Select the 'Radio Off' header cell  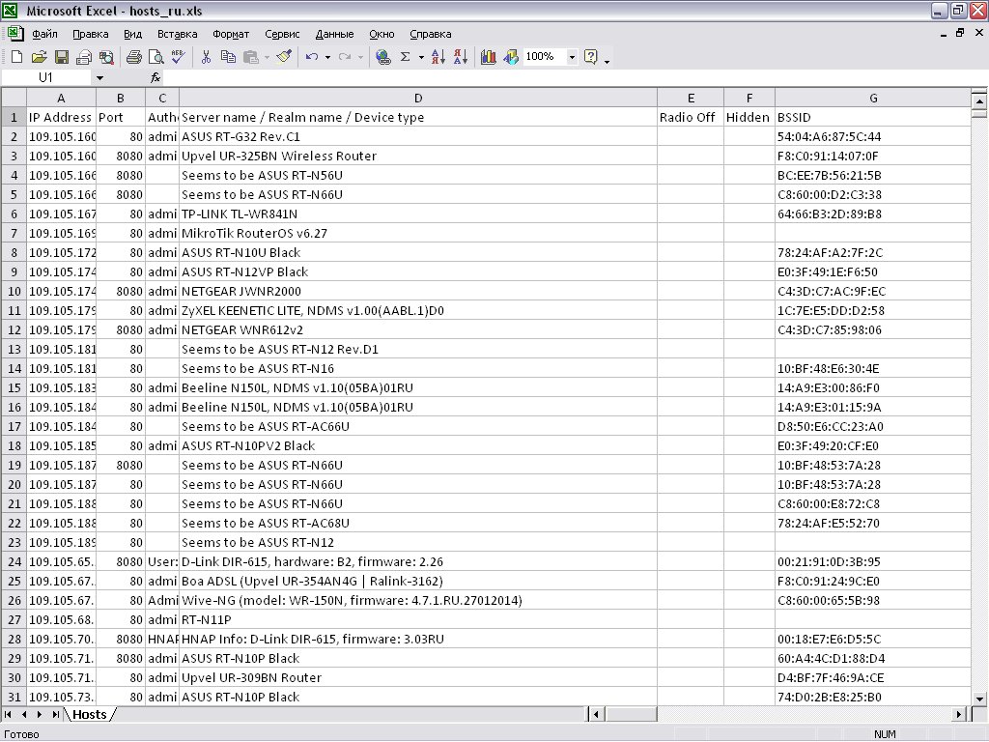click(x=691, y=117)
